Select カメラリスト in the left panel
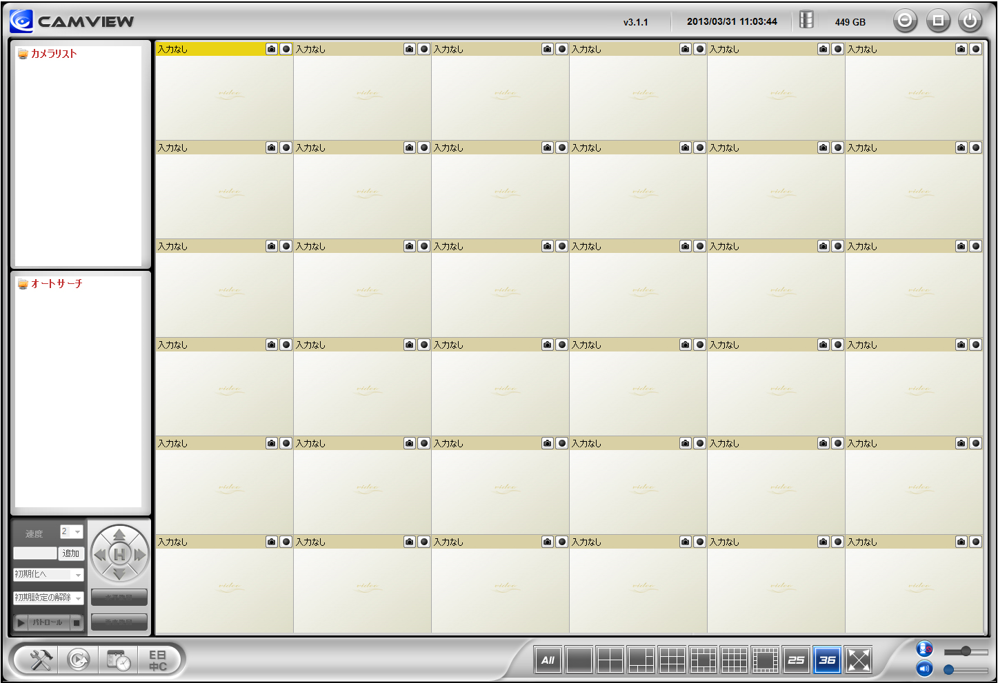The width and height of the screenshot is (998, 683). [53, 54]
